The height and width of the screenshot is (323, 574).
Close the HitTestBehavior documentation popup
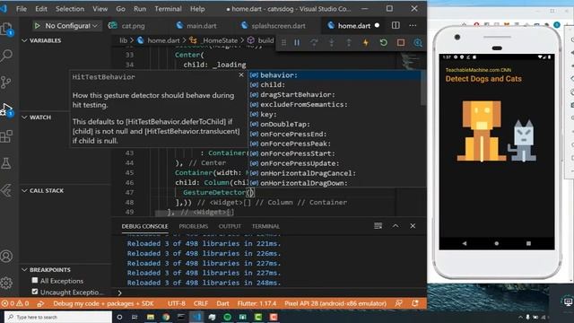tap(241, 74)
